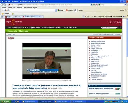Click the Plan de pago MINHAC thumbnail image
The height and width of the screenshot is (103, 128).
(118, 89)
